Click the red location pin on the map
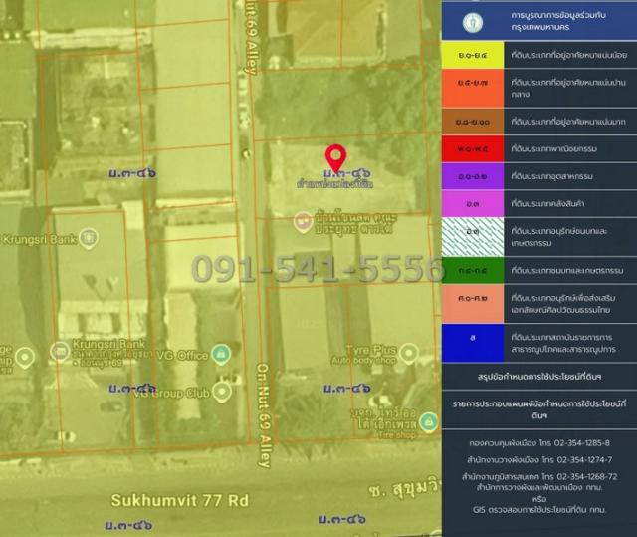The image size is (637, 537). point(336,158)
